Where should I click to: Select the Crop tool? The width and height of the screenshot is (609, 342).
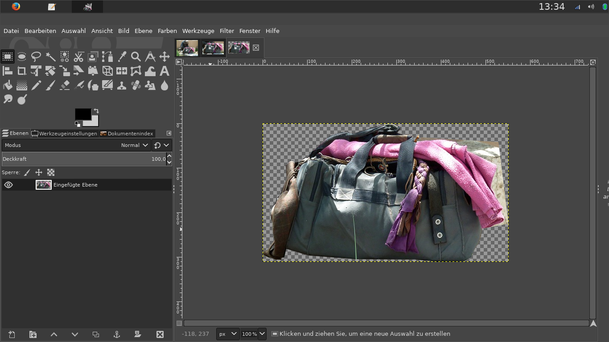click(21, 71)
